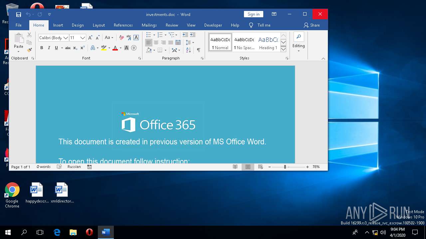
Task: Open Ribbon Display Options in title bar
Action: [274, 14]
